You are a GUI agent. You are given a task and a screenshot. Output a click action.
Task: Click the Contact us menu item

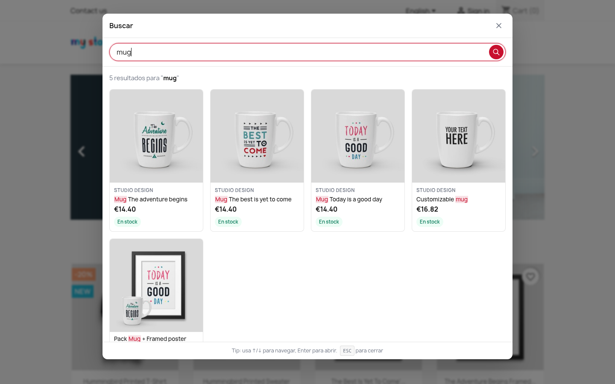(x=89, y=11)
